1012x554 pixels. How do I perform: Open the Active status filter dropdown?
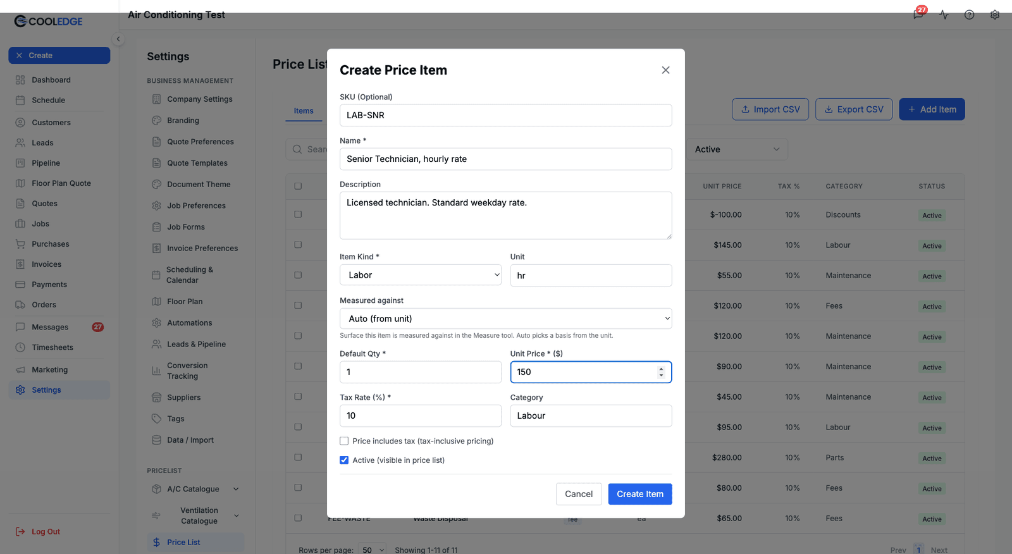(737, 149)
